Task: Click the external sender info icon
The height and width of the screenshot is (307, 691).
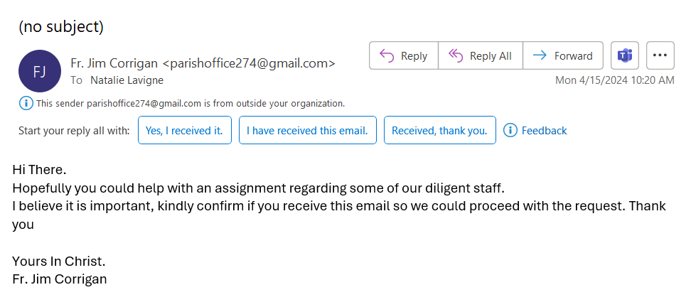Action: coord(26,104)
